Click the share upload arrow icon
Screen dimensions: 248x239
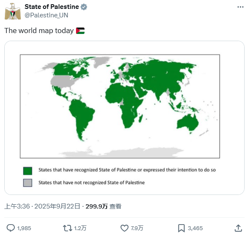coord(238,228)
